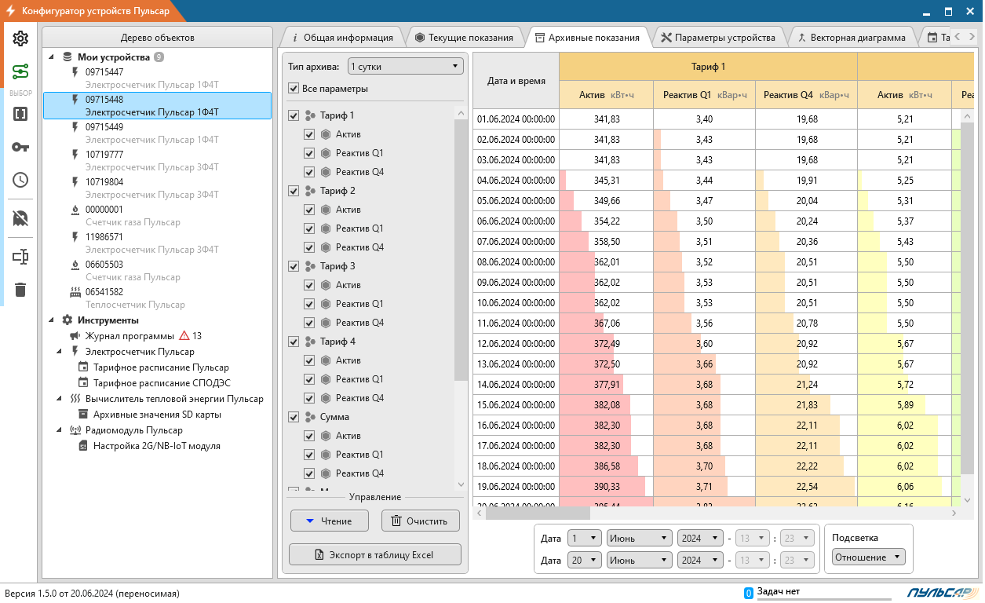Click archive icon of Архивные значения SD карты
Viewport: 985px width, 603px height.
(x=83, y=415)
